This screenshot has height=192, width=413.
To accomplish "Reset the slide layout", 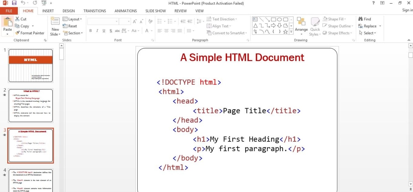I will click(70, 26).
